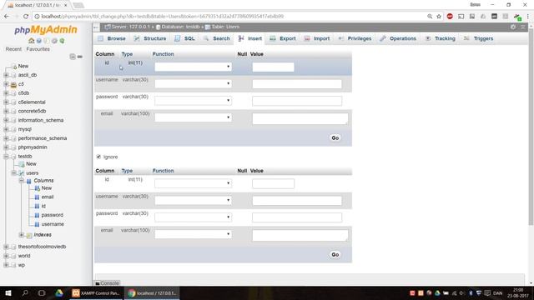Open Chrome menu three-dot icon

coord(528,17)
